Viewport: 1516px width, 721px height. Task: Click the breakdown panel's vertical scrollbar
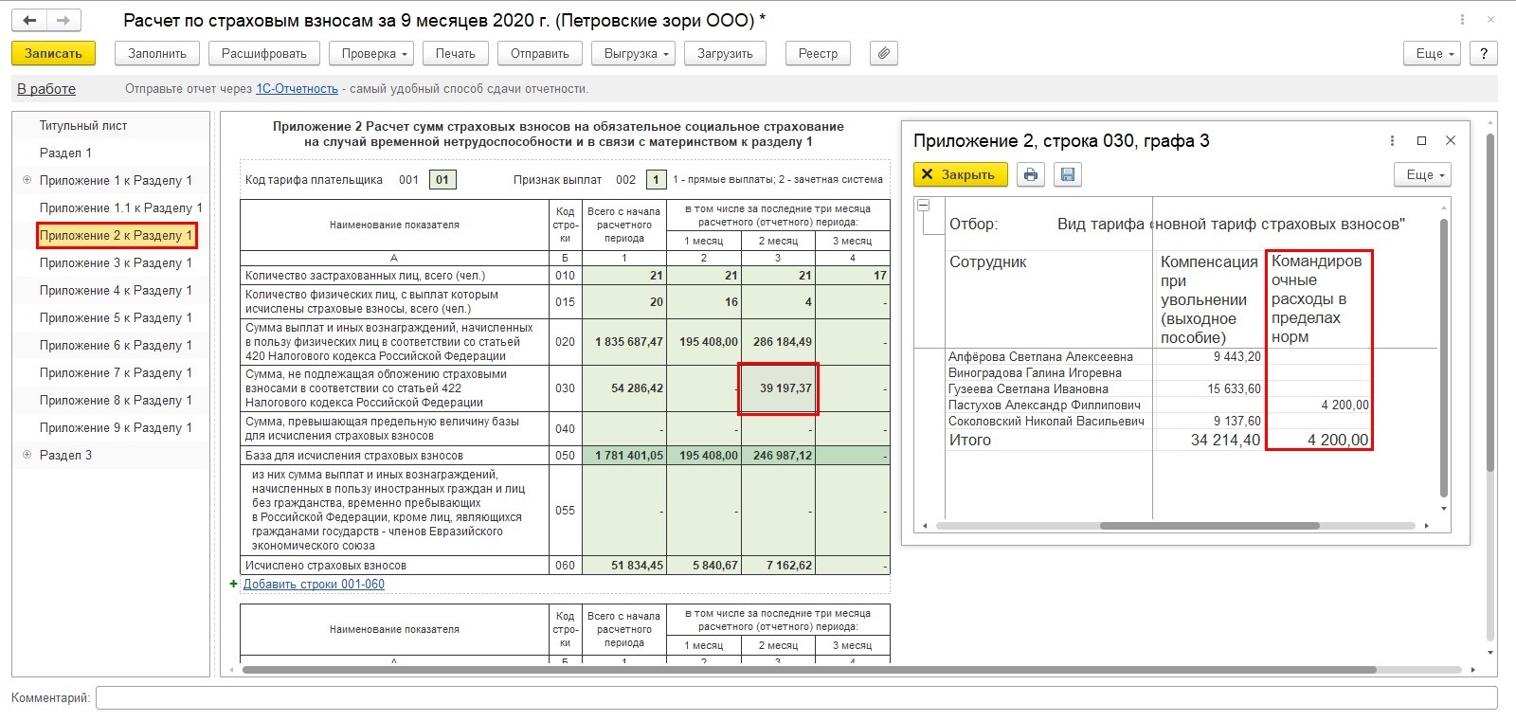pos(1444,358)
